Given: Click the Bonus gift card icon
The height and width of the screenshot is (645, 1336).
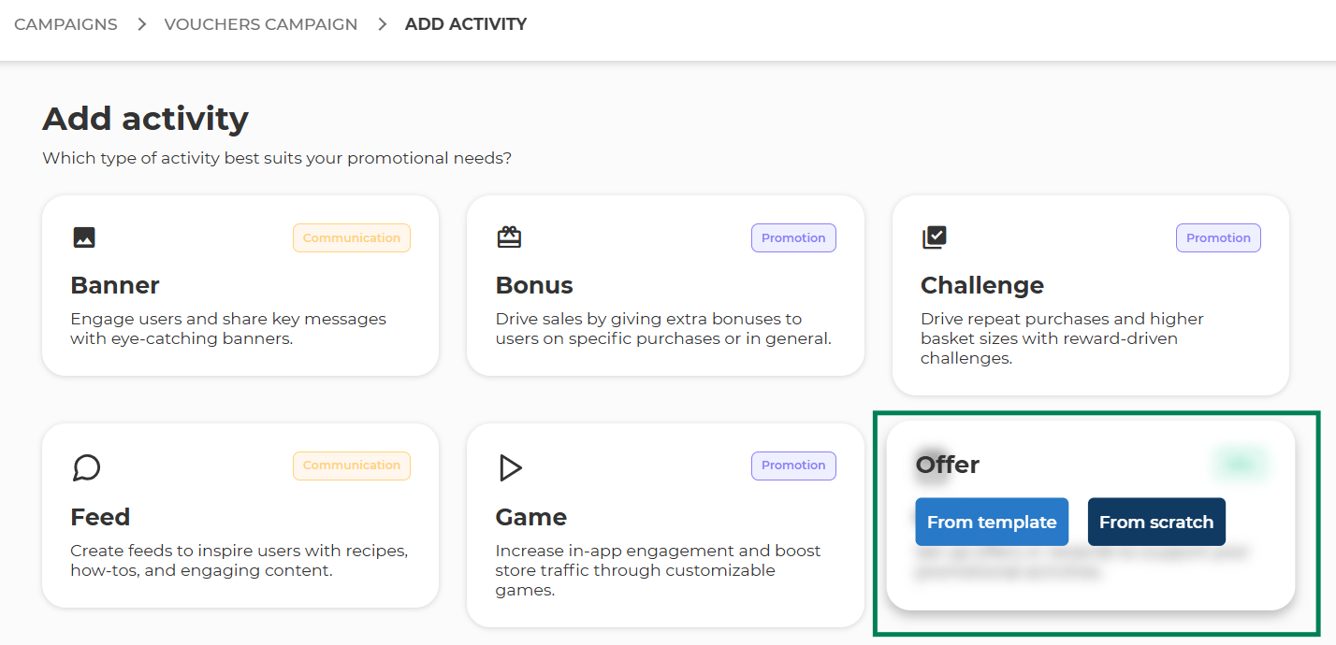Looking at the screenshot, I should 509,237.
